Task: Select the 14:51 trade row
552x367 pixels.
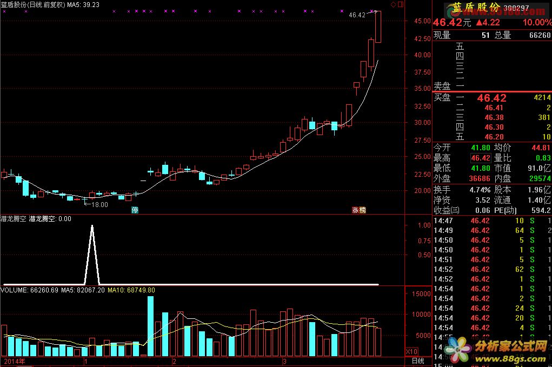Action: (x=492, y=259)
